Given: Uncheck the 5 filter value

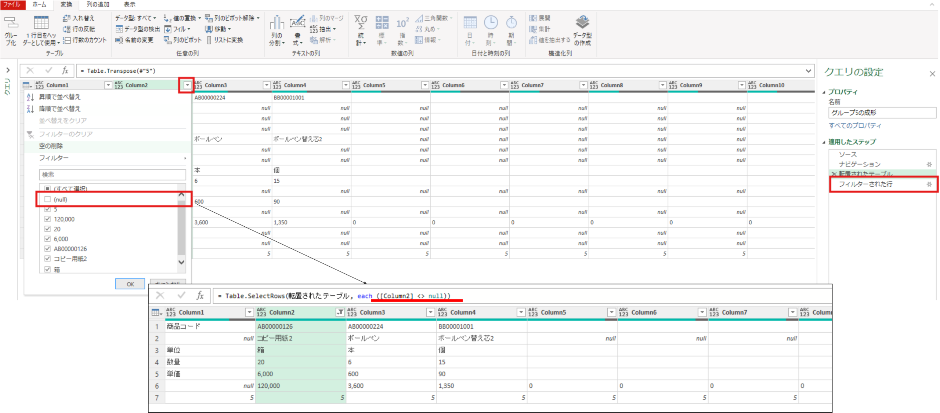Looking at the screenshot, I should pyautogui.click(x=47, y=209).
